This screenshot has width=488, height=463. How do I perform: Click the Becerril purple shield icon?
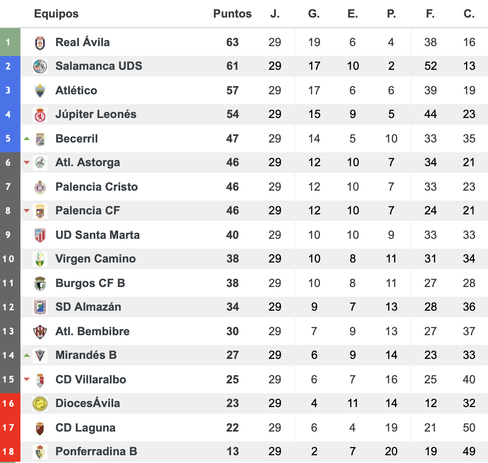tap(40, 139)
